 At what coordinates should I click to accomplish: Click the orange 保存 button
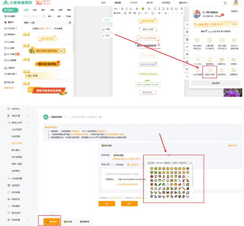coord(129,203)
